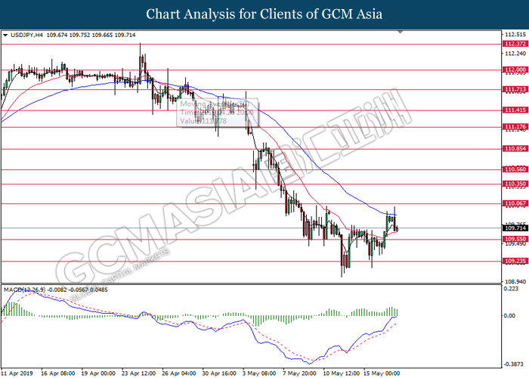Select the 109.235 price level label
The image size is (529, 378).
(x=515, y=262)
